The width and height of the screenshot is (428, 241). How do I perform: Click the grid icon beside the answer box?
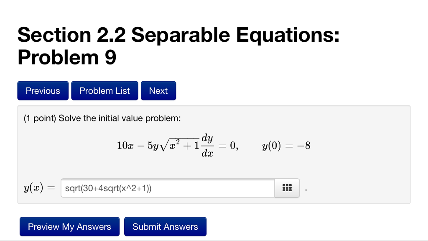(287, 188)
